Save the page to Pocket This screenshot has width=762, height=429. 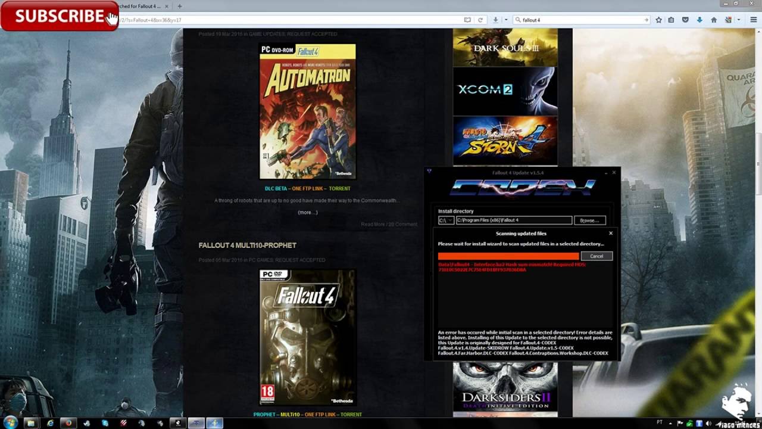click(x=685, y=20)
